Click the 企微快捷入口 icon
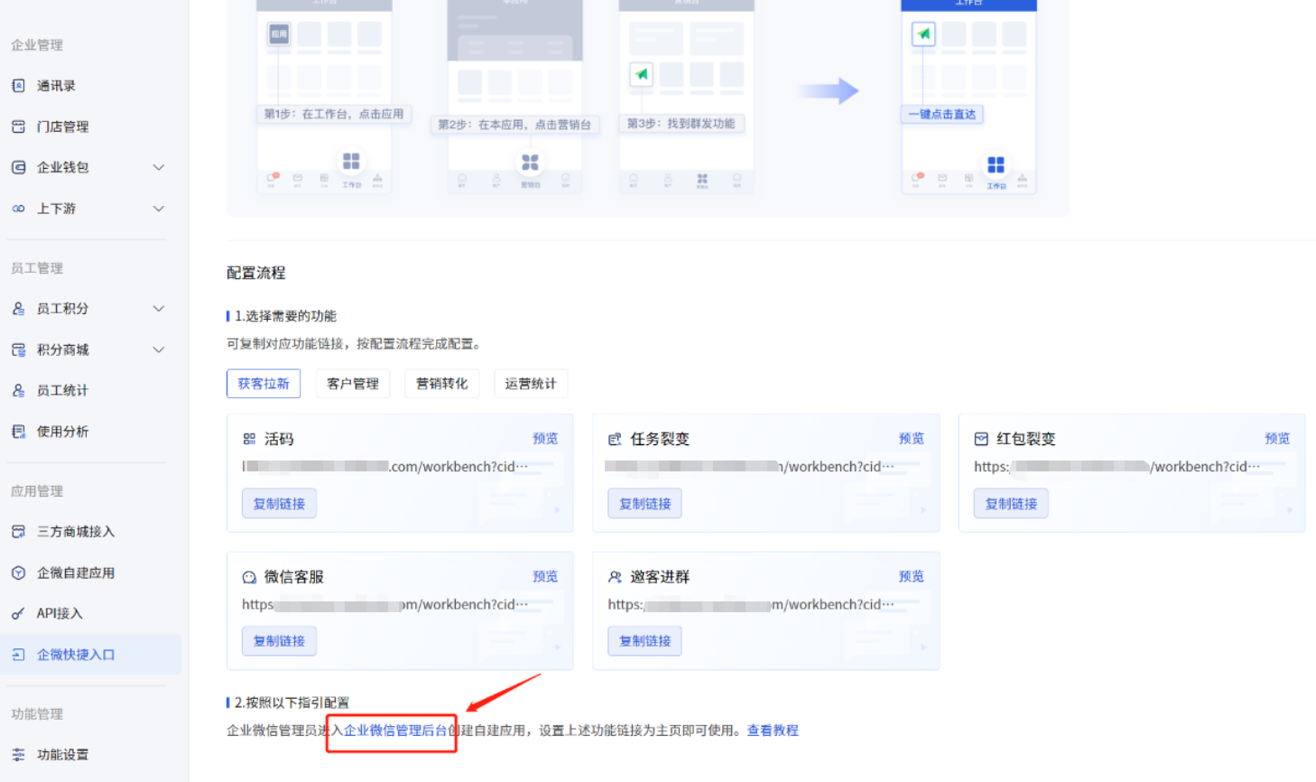Image resolution: width=1316 pixels, height=782 pixels. [18, 655]
